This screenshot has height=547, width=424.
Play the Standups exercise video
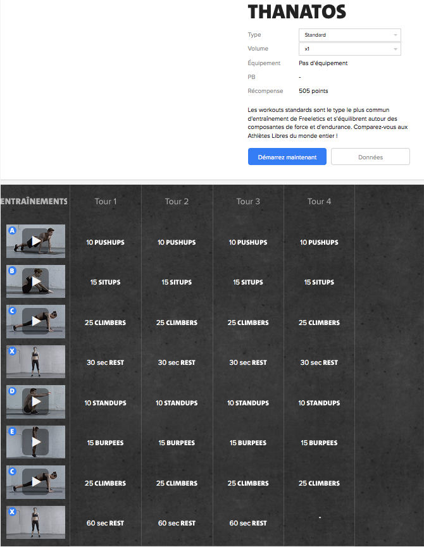point(35,402)
